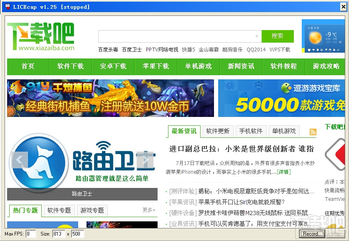Open the 千炮捕鱼 fishing game banner

pos(110,98)
